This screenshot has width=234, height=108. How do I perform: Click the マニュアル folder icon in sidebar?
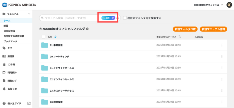tap(4, 14)
